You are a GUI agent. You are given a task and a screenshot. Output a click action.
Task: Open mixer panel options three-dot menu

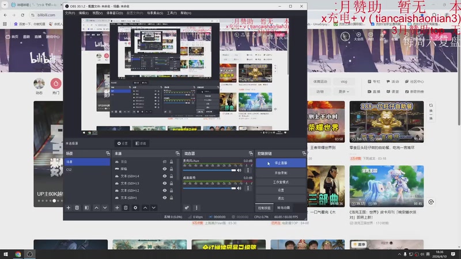point(197,208)
